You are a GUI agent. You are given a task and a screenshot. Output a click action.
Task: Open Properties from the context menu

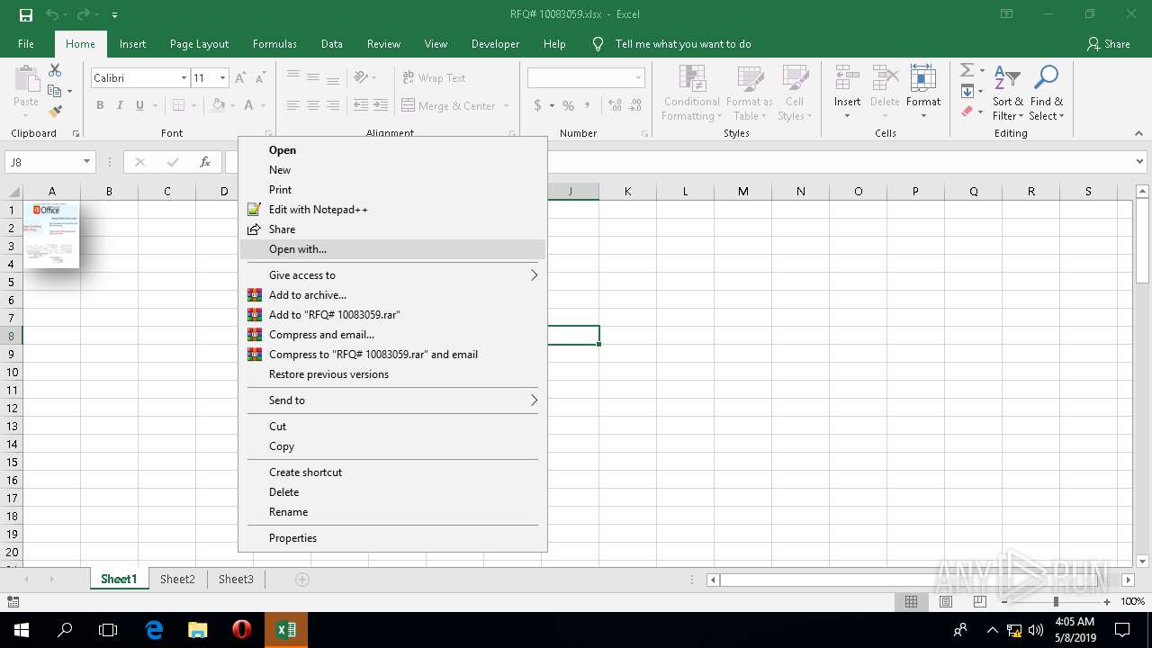[x=392, y=538]
